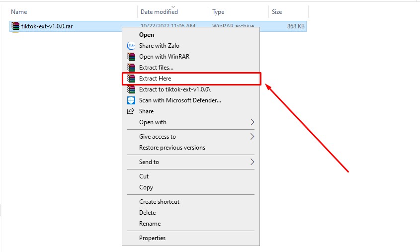420x252 pixels.
Task: Sort files by Name column header
Action: pyautogui.click(x=19, y=11)
